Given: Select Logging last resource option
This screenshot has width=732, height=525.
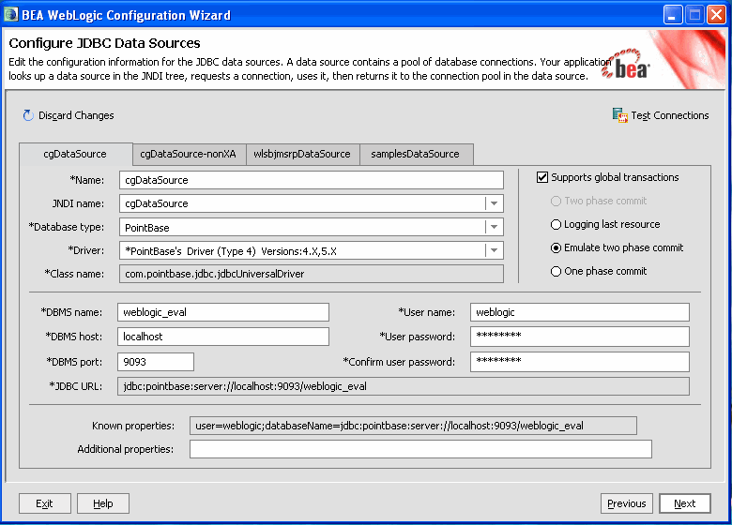Looking at the screenshot, I should pyautogui.click(x=556, y=225).
